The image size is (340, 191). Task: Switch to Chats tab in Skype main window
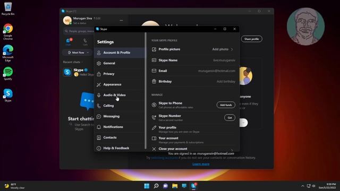point(69,41)
